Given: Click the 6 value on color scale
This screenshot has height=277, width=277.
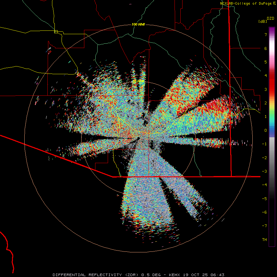Looking at the screenshot, I should pyautogui.click(x=266, y=48).
